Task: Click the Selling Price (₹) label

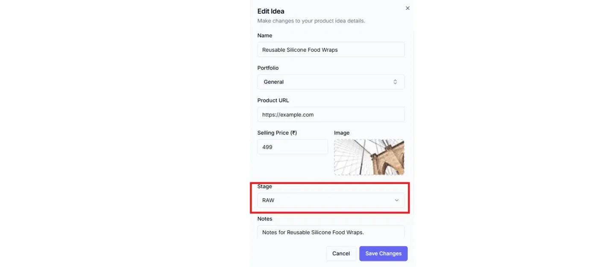Action: [x=277, y=133]
